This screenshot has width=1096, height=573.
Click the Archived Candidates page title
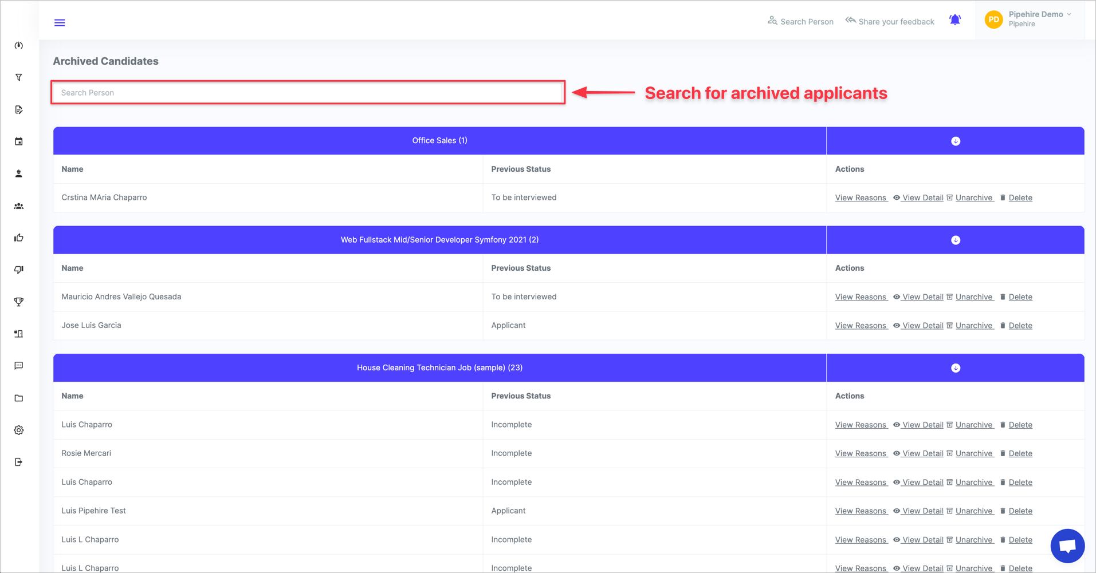(x=106, y=61)
